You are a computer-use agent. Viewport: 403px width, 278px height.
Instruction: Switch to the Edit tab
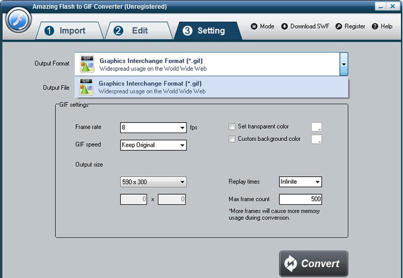pos(139,31)
